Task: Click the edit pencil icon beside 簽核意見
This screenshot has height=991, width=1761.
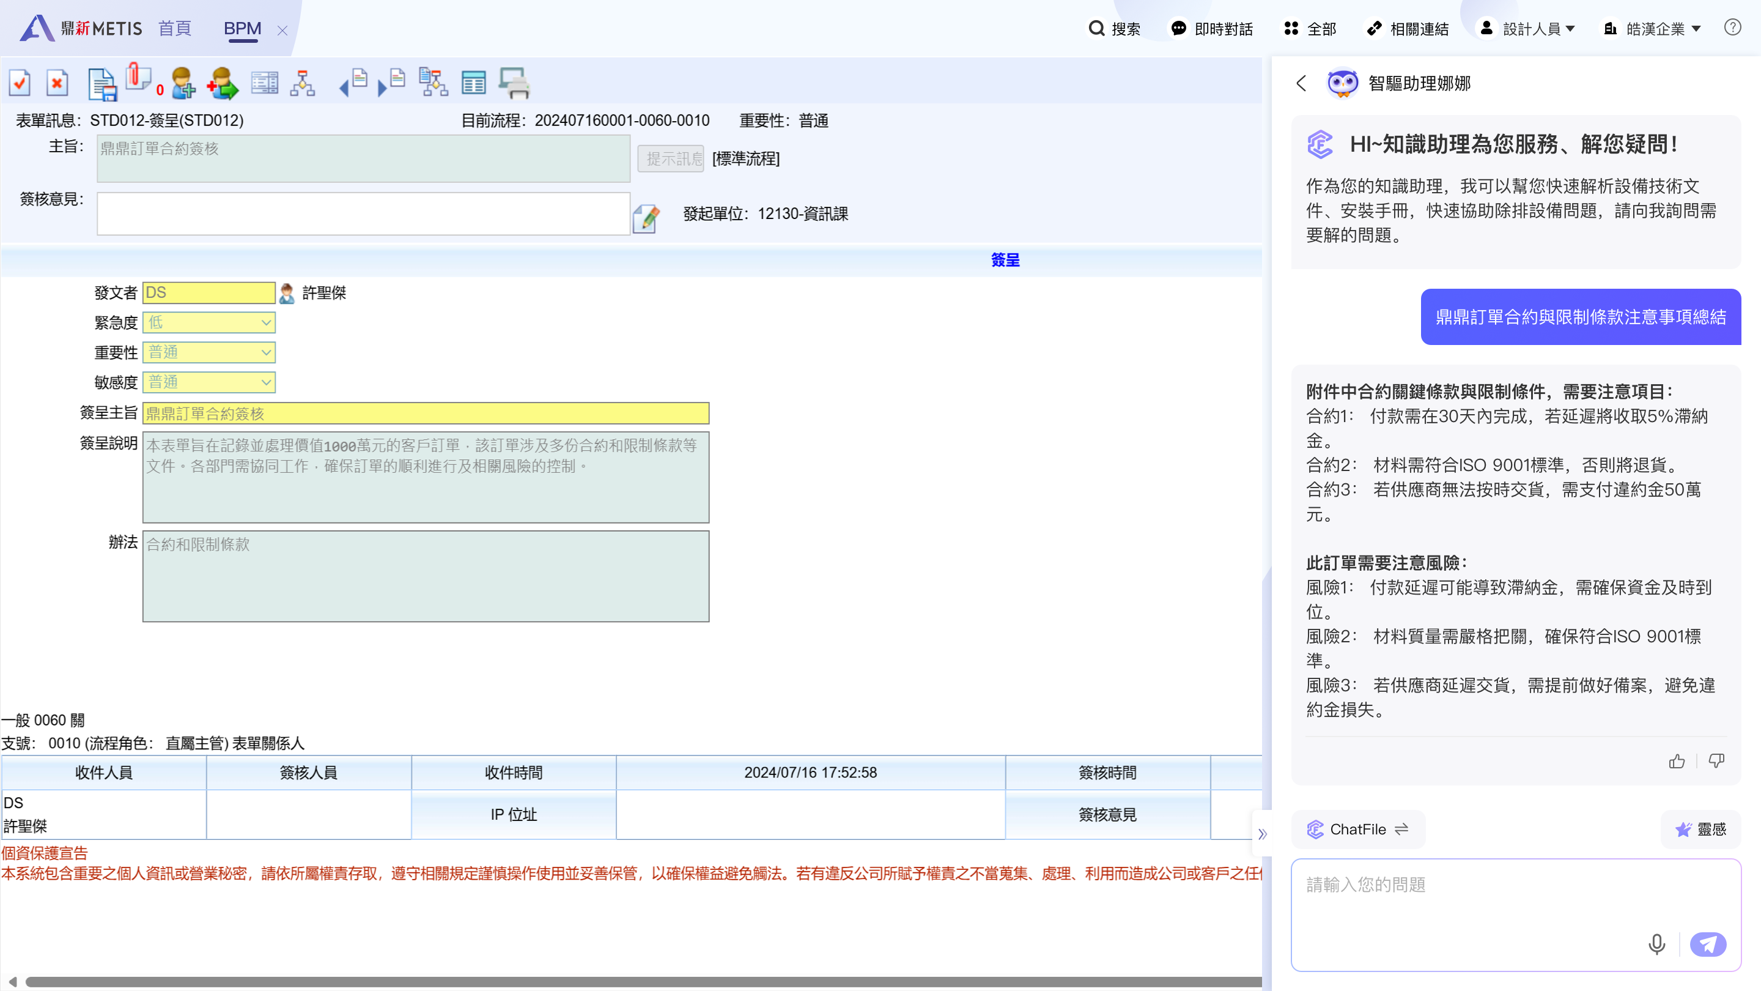Action: click(645, 218)
